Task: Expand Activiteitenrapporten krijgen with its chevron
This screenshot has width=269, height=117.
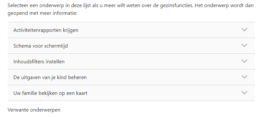Action: click(x=244, y=30)
